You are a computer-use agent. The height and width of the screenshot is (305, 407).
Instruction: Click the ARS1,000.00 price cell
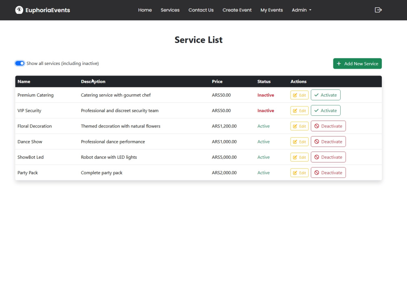pos(224,142)
